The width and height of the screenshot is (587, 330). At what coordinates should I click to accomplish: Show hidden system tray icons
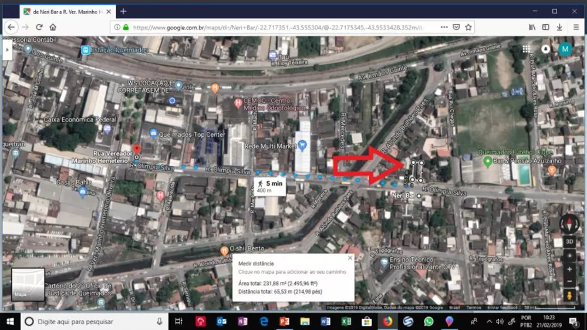490,321
